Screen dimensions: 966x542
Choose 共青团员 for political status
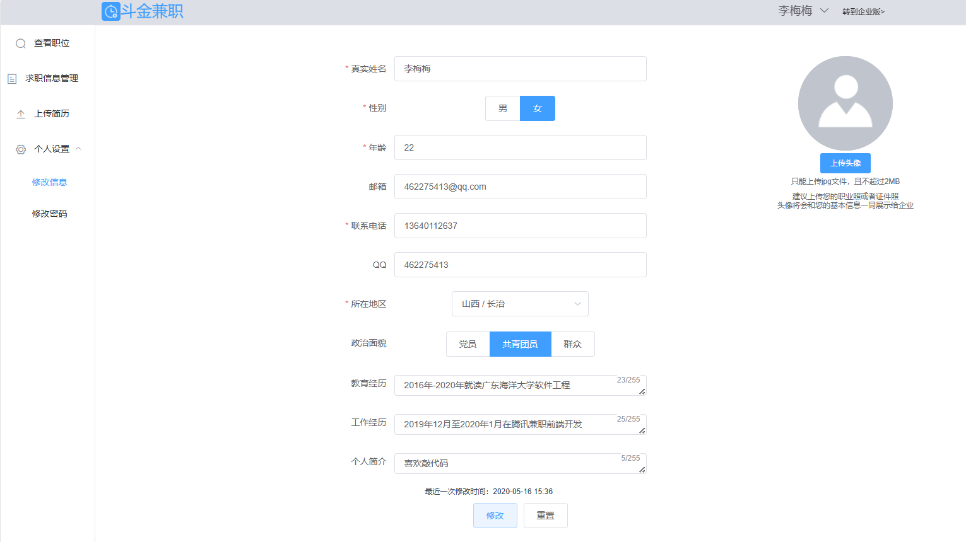tap(521, 344)
